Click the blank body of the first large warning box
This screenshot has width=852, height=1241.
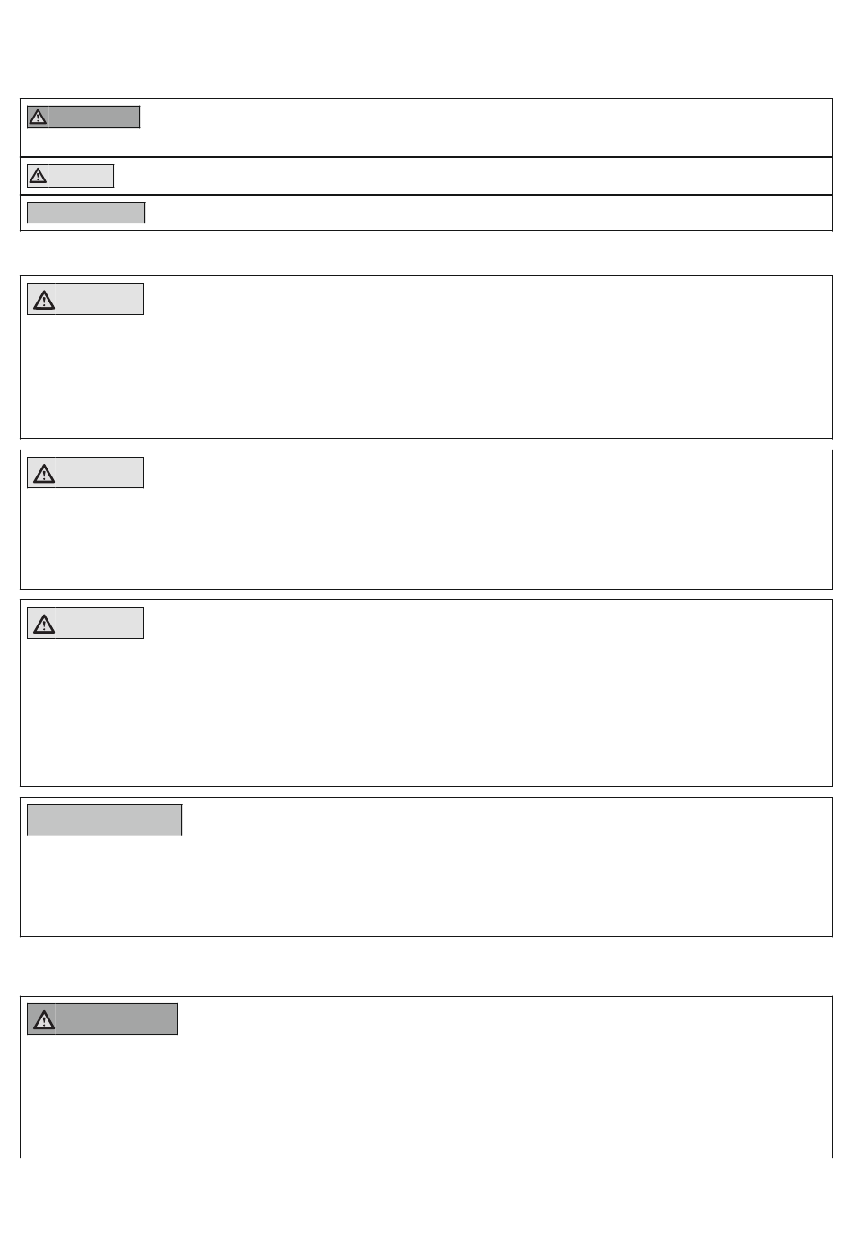(426, 377)
